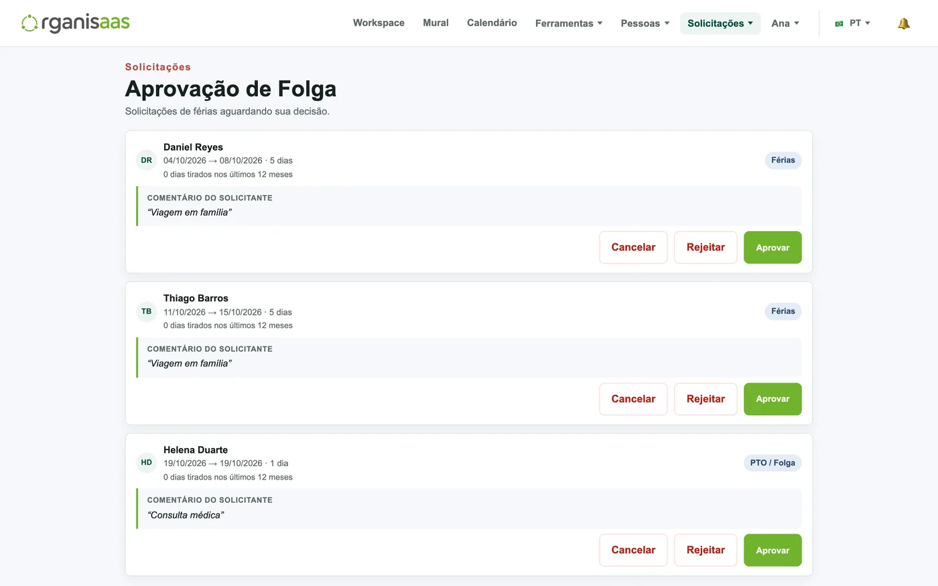Click Thiago Barros's "Viagem em família" comment

[190, 364]
